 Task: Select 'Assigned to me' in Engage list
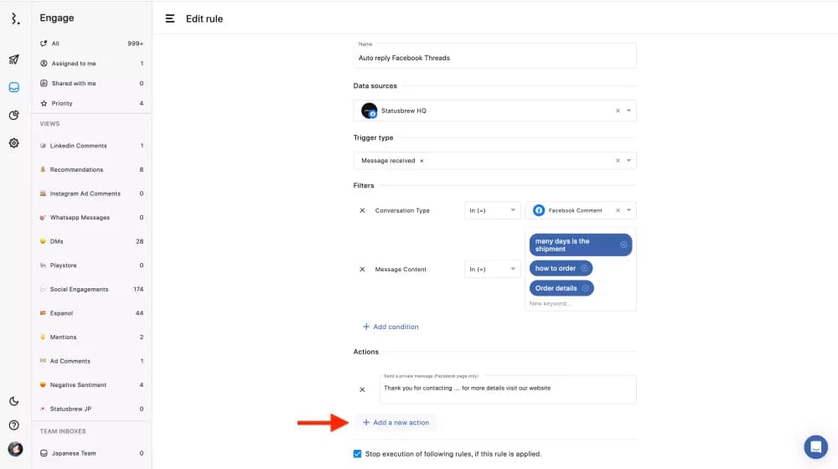click(x=74, y=64)
